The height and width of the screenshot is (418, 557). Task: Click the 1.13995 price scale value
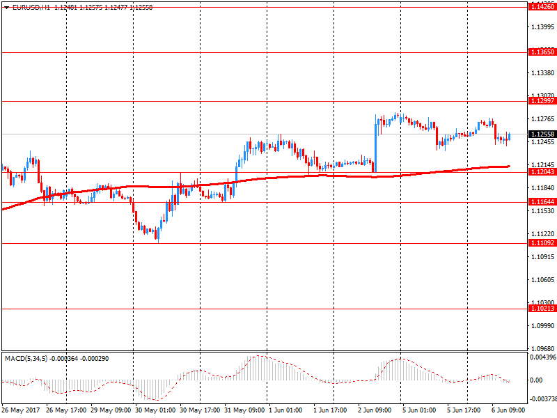543,27
